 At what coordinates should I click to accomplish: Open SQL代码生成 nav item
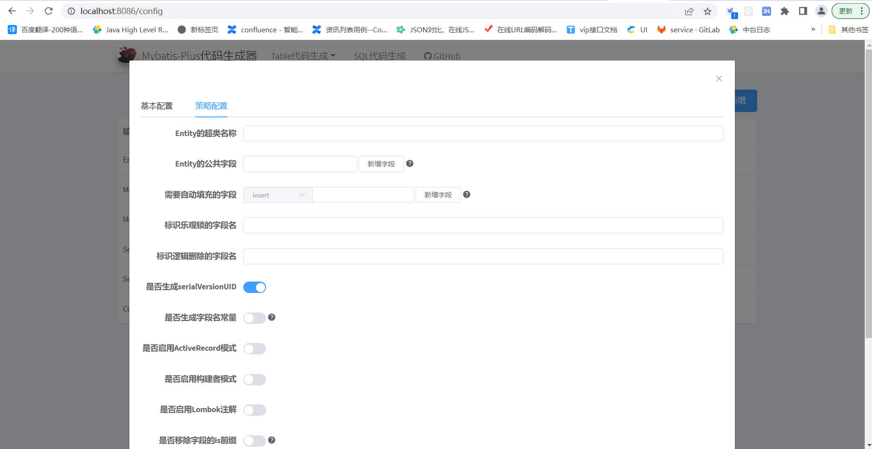click(x=380, y=56)
